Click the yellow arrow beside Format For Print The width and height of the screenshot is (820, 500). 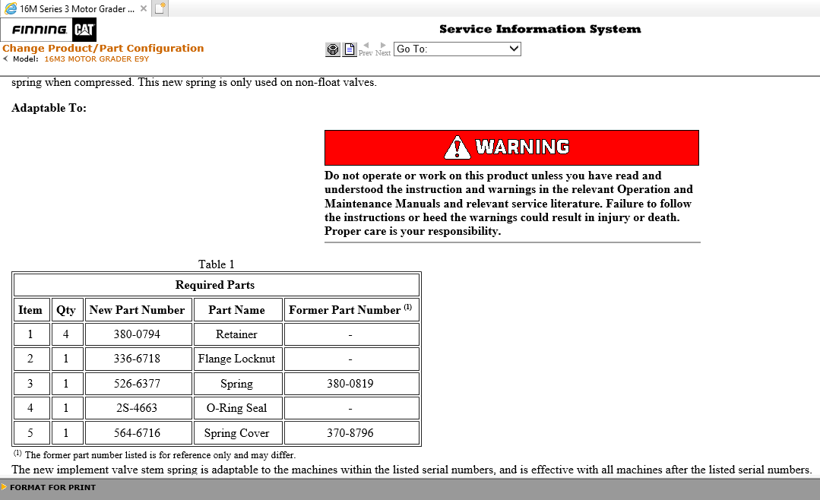(x=5, y=487)
